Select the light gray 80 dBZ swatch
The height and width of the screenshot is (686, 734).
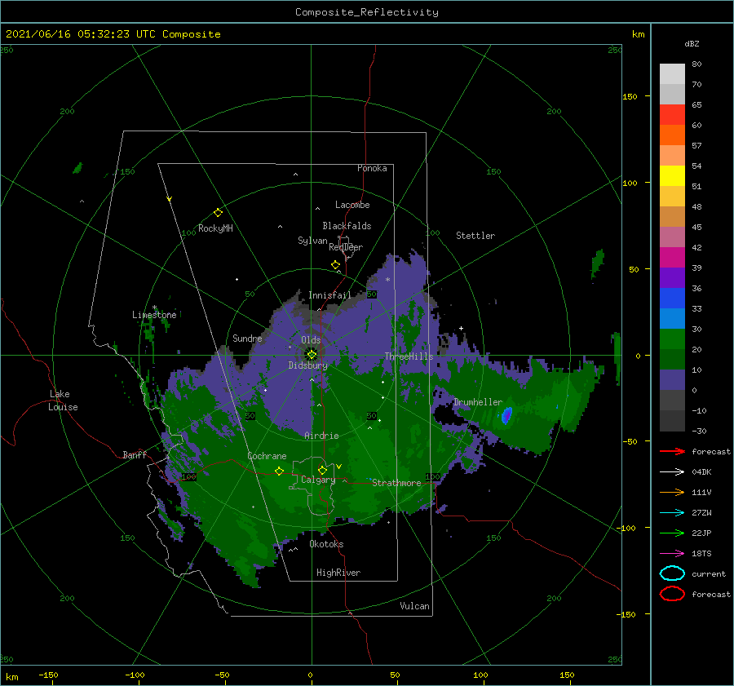click(672, 73)
